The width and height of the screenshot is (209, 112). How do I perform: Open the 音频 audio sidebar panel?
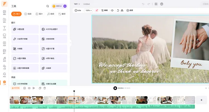pyautogui.click(x=4, y=59)
